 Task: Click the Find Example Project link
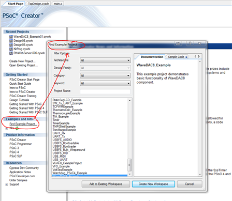pyautogui.click(x=23, y=124)
